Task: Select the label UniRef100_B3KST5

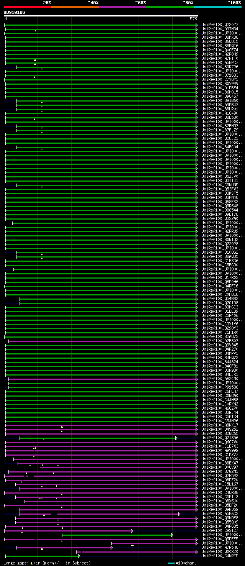Action: point(220,193)
